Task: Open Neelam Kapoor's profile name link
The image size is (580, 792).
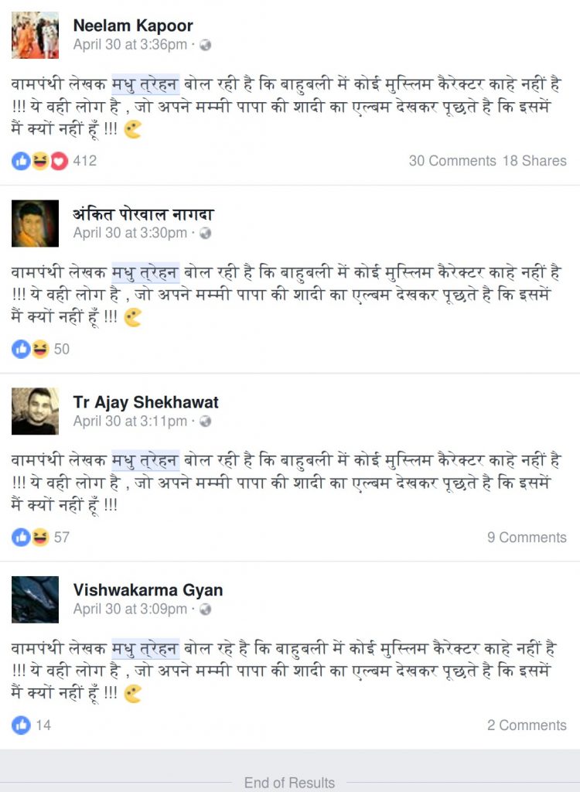Action: click(133, 26)
